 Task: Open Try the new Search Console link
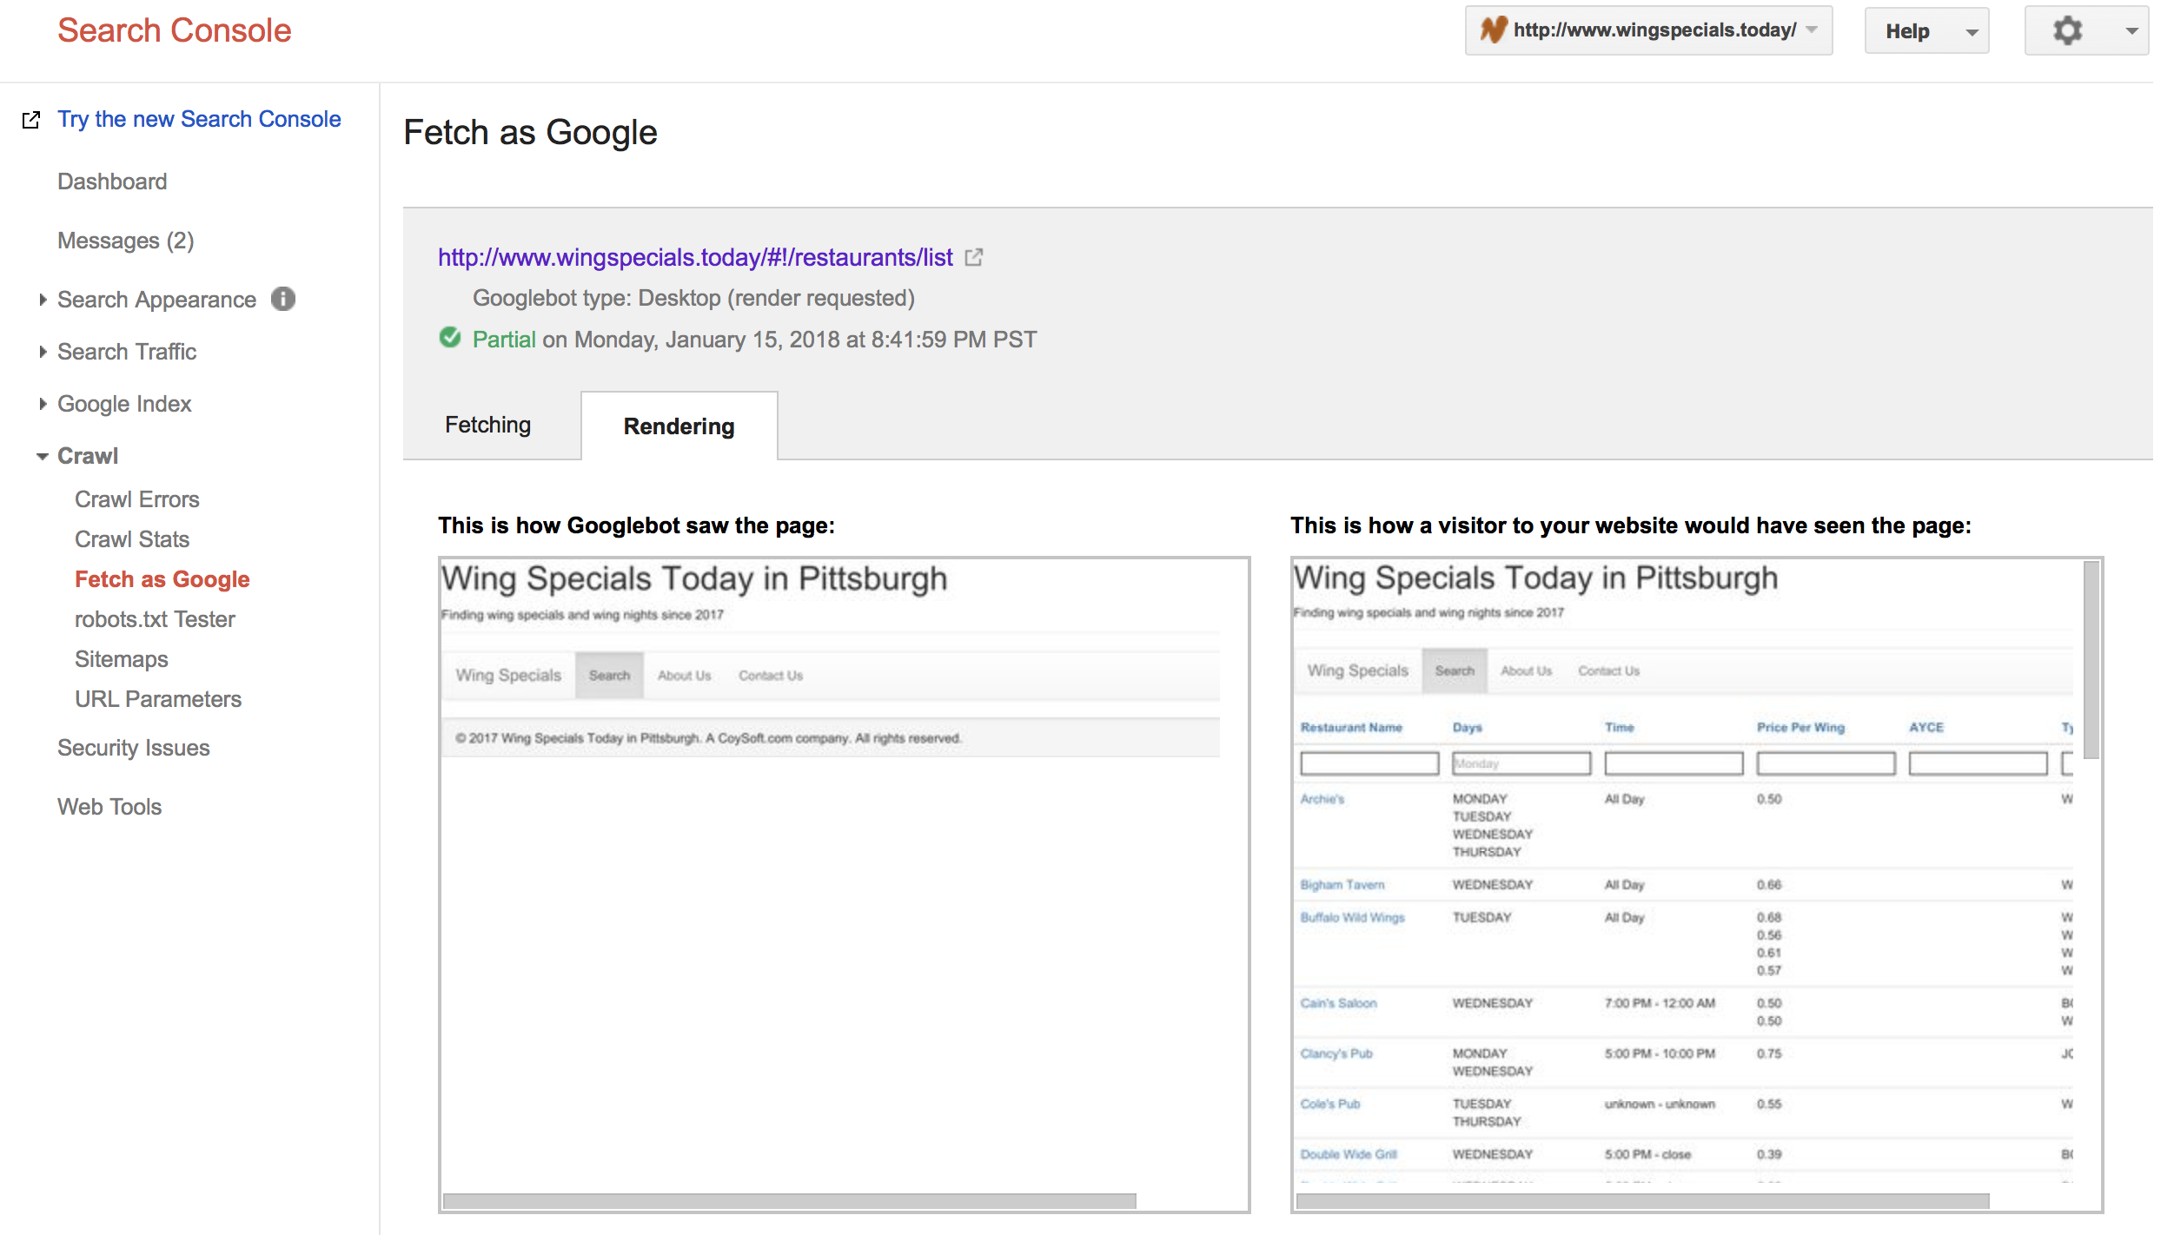point(199,119)
